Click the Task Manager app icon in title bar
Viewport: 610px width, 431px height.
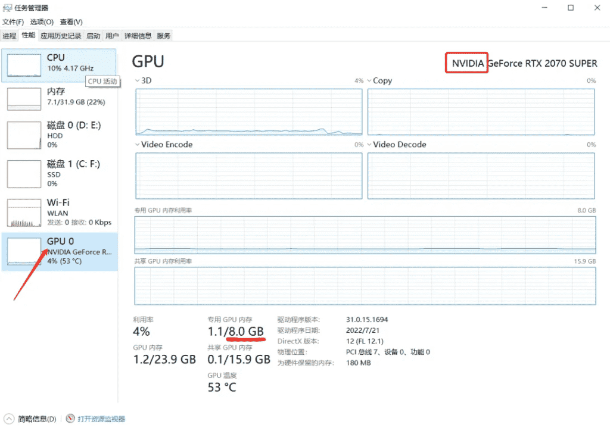point(7,8)
